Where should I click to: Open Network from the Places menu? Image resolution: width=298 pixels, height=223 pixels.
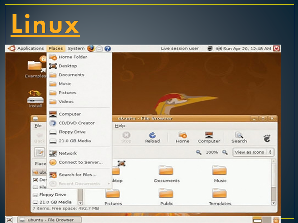click(x=79, y=153)
